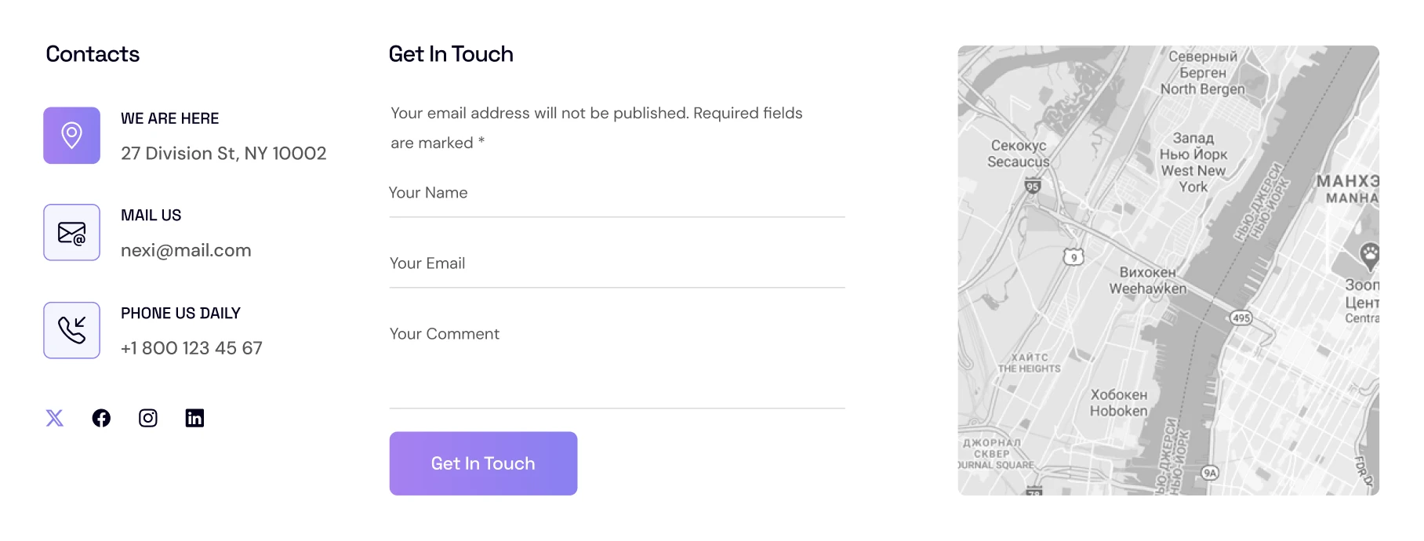Open the Facebook social icon
Image resolution: width=1424 pixels, height=541 pixels.
101,418
